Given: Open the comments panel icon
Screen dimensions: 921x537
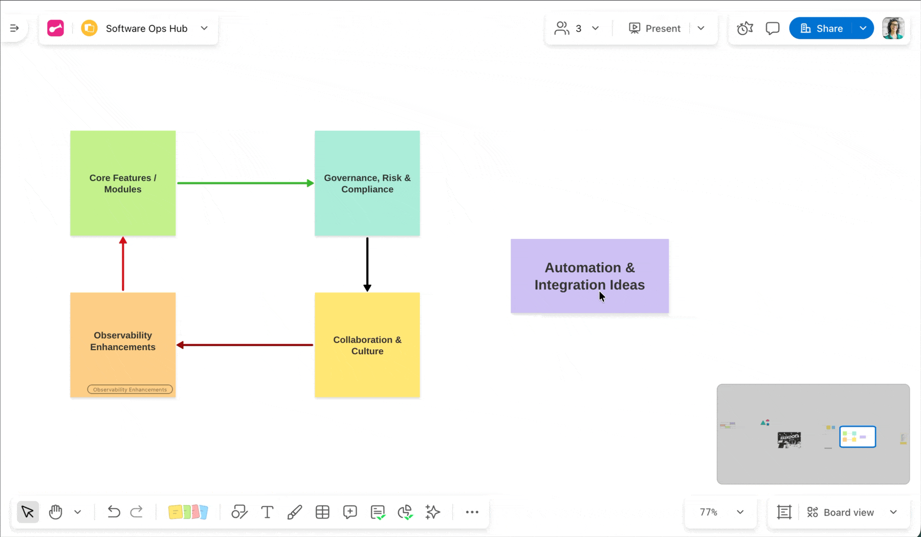Looking at the screenshot, I should pos(773,28).
